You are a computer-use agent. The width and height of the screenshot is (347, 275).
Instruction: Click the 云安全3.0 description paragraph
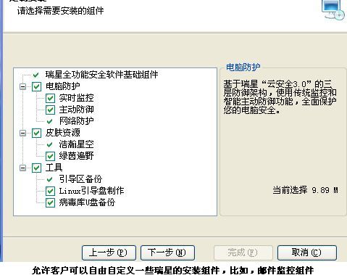click(280, 97)
